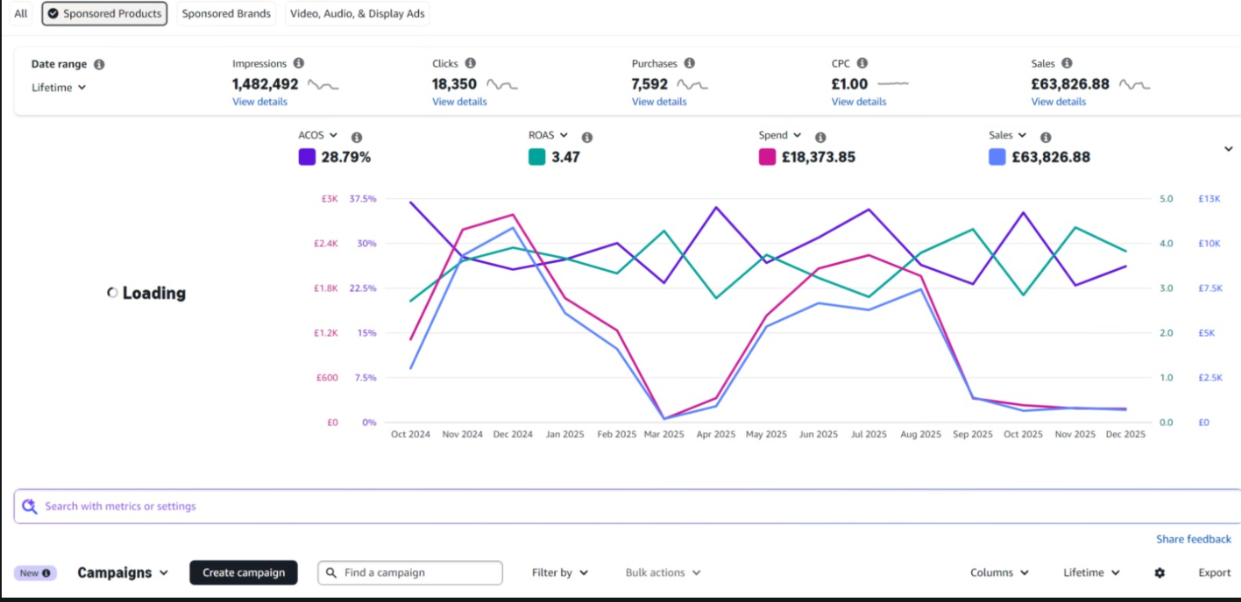Open info icon next to Spend
1241x602 pixels.
[820, 138]
